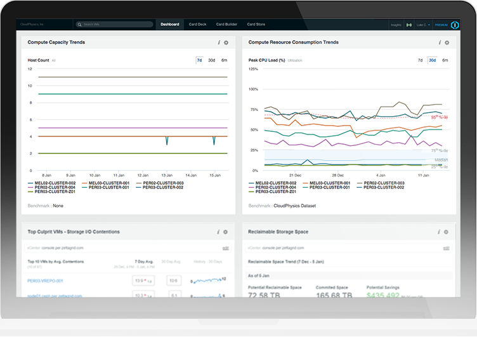
Task: Open the Host Count 'All' filter dropdown
Action: click(54, 61)
